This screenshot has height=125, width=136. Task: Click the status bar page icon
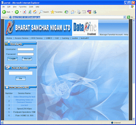[x=2, y=123]
